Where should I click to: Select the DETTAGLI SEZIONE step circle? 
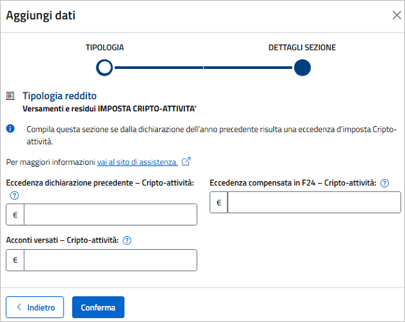pyautogui.click(x=302, y=68)
